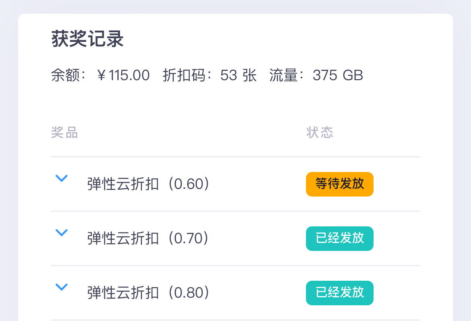This screenshot has height=321, width=471.
Task: Select the 弹性云折扣（0.70）prize name
Action: tap(149, 239)
